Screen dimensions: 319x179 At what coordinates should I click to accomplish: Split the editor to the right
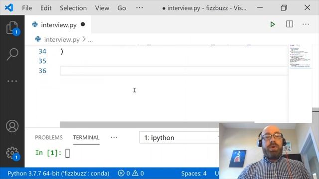pos(289,24)
